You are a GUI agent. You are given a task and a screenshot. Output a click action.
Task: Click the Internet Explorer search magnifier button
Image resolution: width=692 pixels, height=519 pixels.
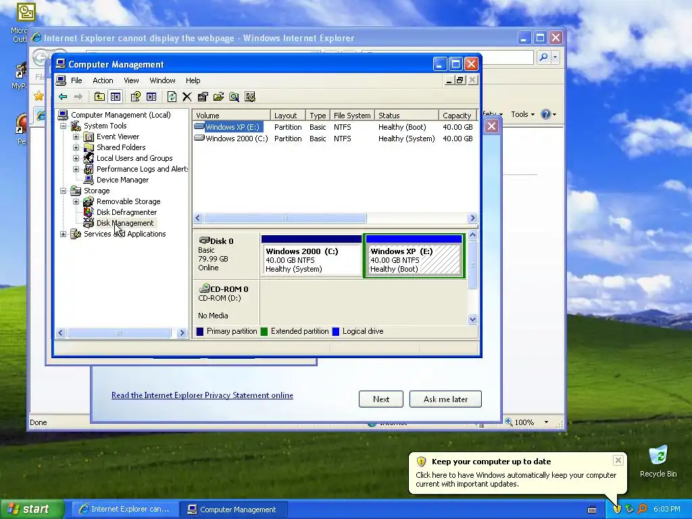point(544,57)
